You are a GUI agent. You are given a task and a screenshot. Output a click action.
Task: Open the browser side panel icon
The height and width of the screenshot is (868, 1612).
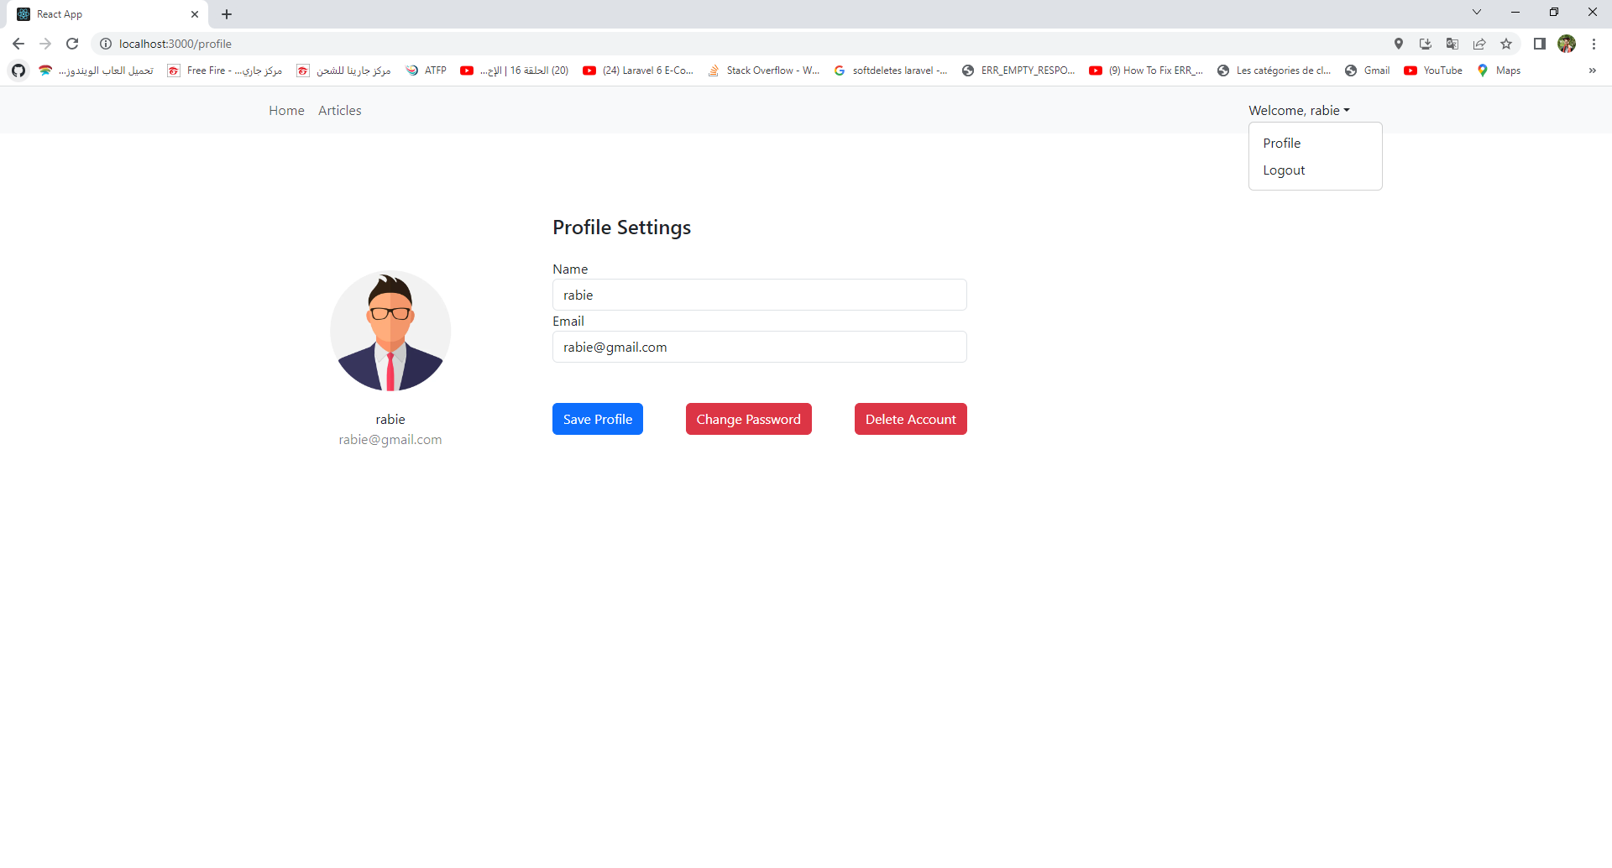pos(1540,44)
